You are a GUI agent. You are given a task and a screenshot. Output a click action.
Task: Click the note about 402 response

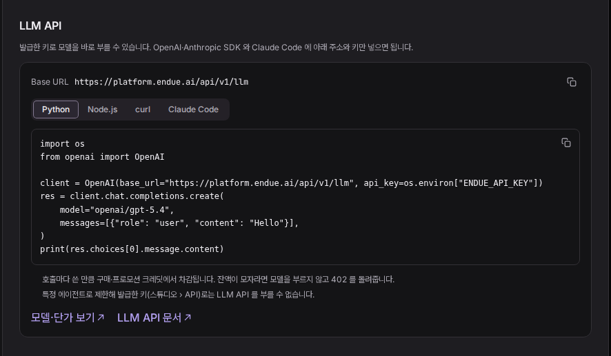pos(218,280)
